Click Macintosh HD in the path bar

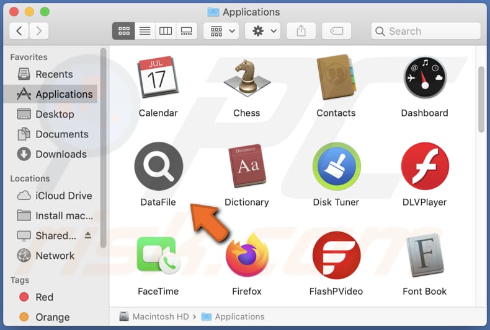click(154, 316)
